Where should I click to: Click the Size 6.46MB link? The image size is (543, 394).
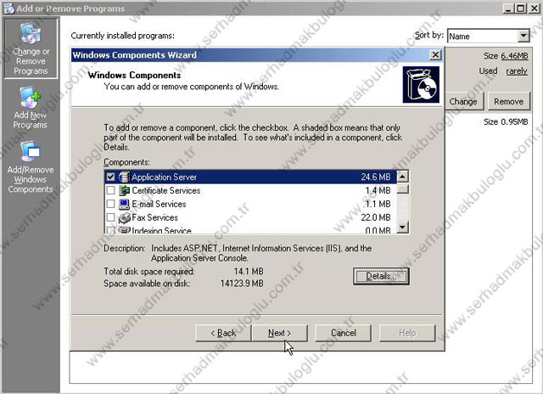pyautogui.click(x=514, y=56)
